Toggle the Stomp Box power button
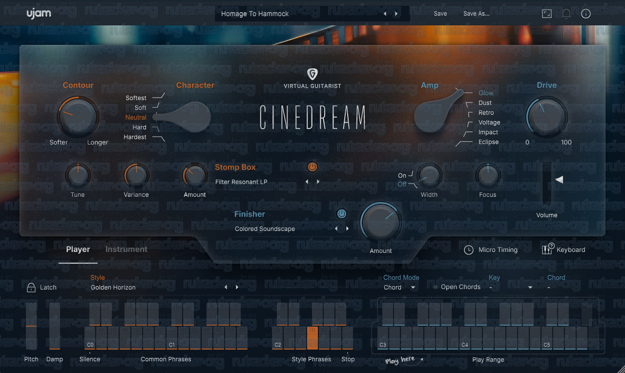This screenshot has height=373, width=625. click(x=312, y=167)
